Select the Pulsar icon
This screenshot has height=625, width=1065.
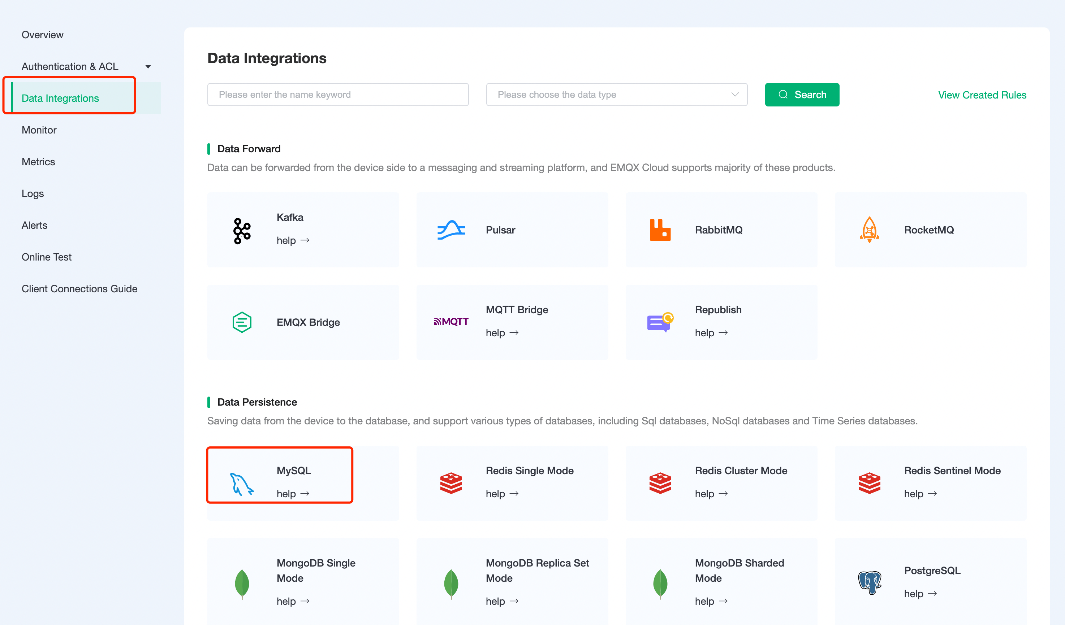click(x=450, y=229)
